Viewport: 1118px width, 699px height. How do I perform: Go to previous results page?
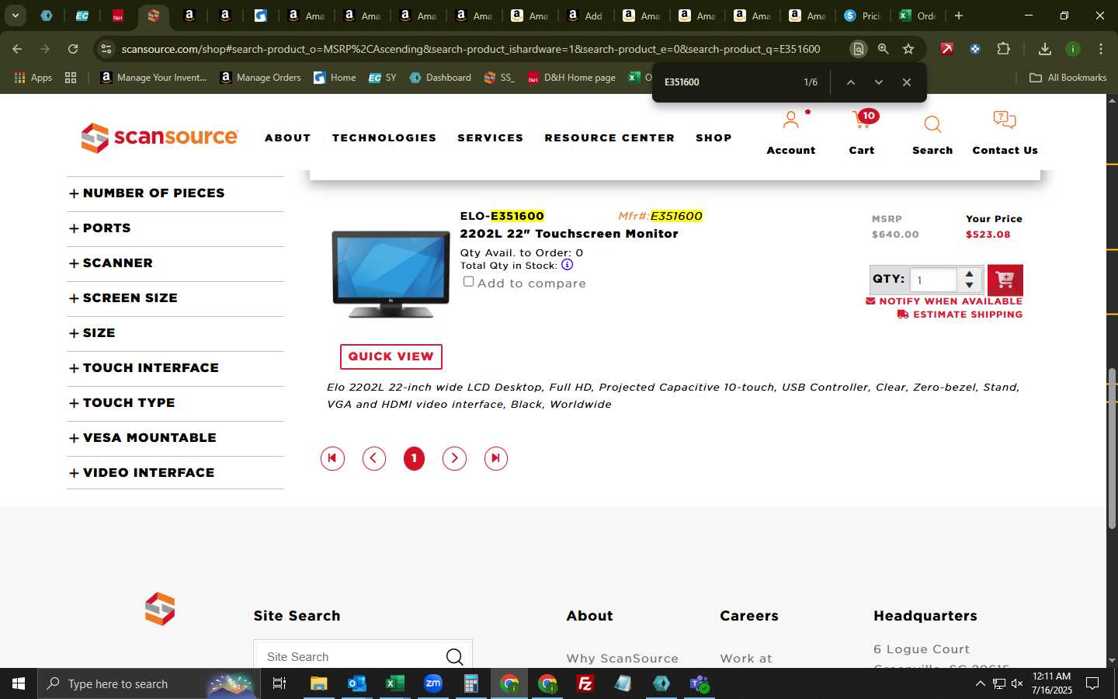tap(374, 458)
